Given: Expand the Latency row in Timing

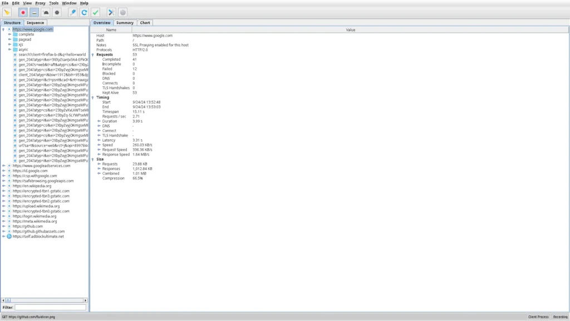Looking at the screenshot, I should (x=99, y=140).
